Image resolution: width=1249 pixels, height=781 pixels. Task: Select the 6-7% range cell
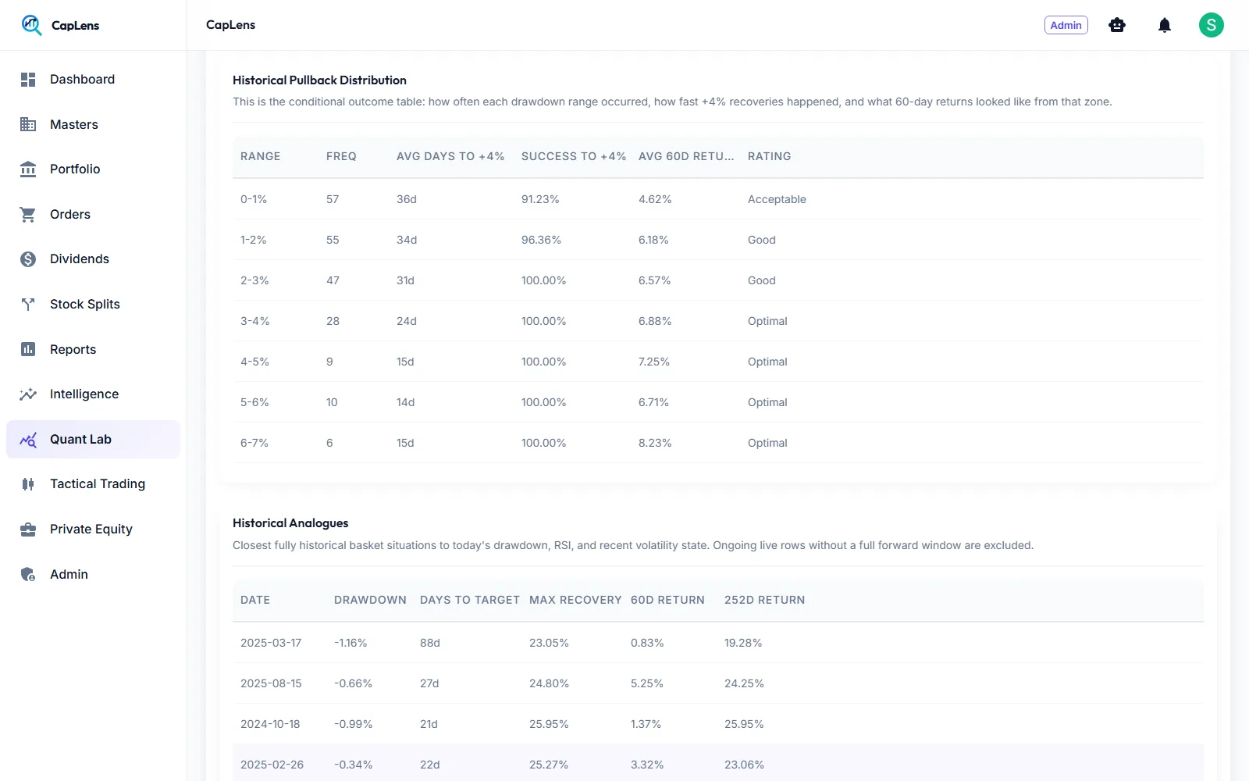click(254, 443)
